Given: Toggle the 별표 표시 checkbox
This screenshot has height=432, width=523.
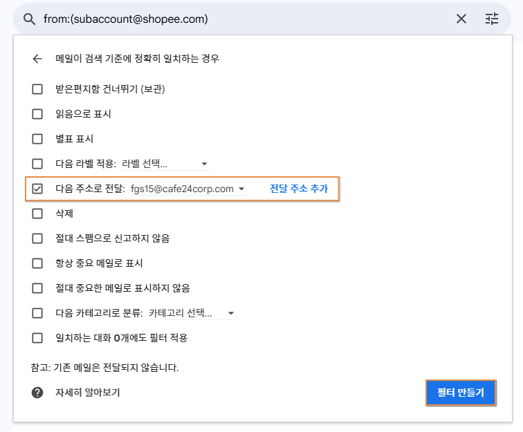Looking at the screenshot, I should coord(37,138).
